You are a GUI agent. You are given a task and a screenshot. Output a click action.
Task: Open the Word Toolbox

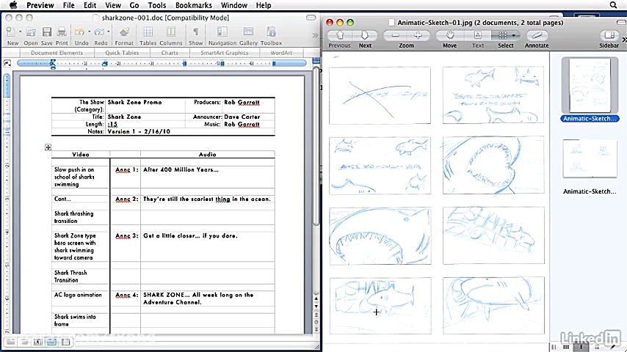[x=271, y=34]
